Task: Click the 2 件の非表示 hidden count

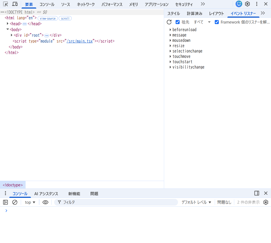Action: (248, 202)
